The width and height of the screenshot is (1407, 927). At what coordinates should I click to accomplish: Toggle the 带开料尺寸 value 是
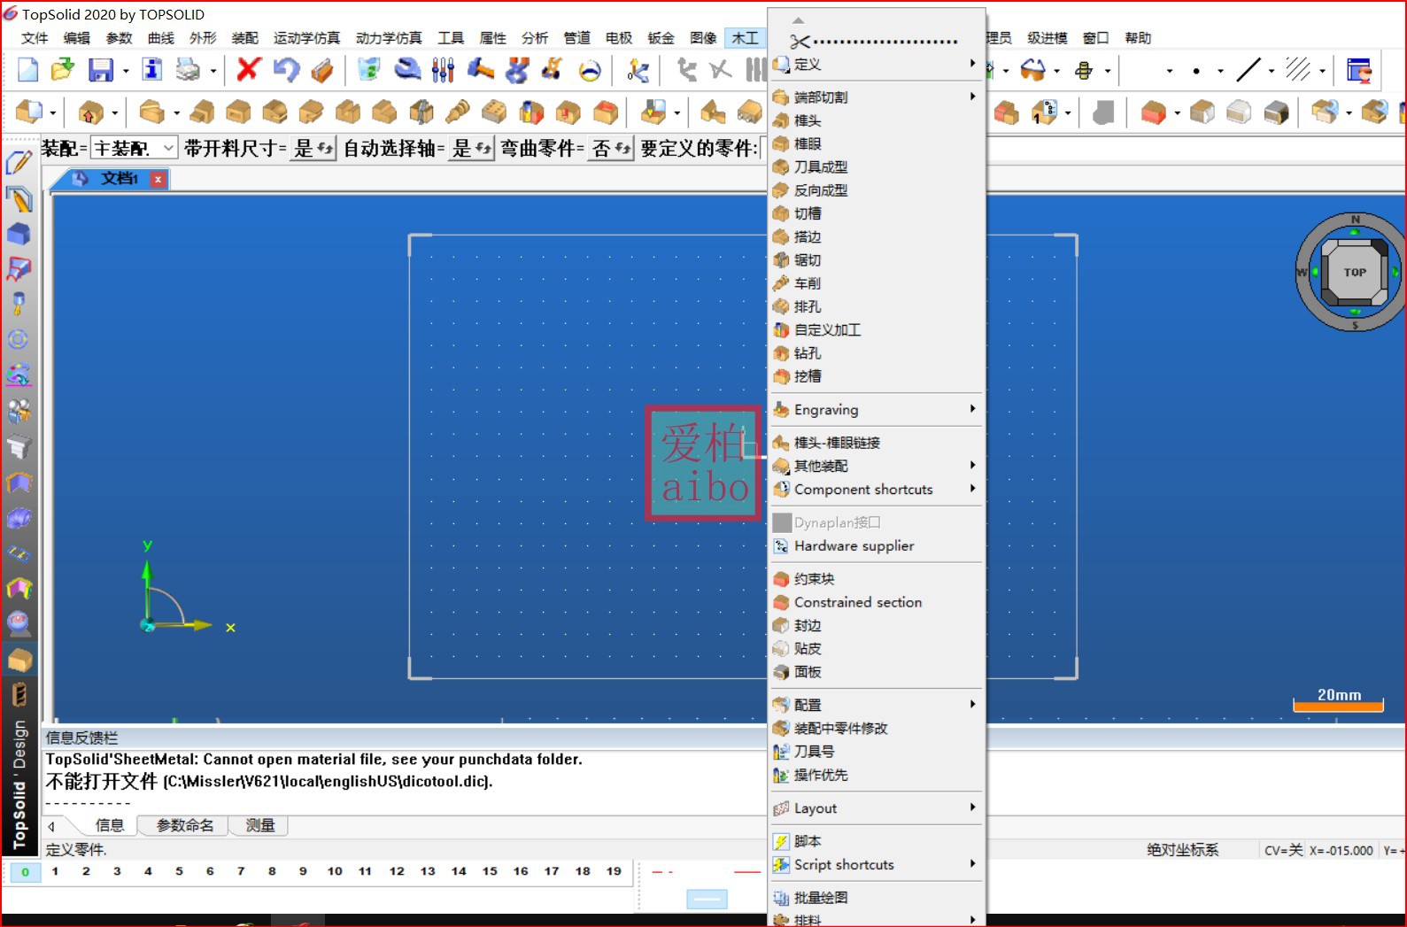pos(313,149)
